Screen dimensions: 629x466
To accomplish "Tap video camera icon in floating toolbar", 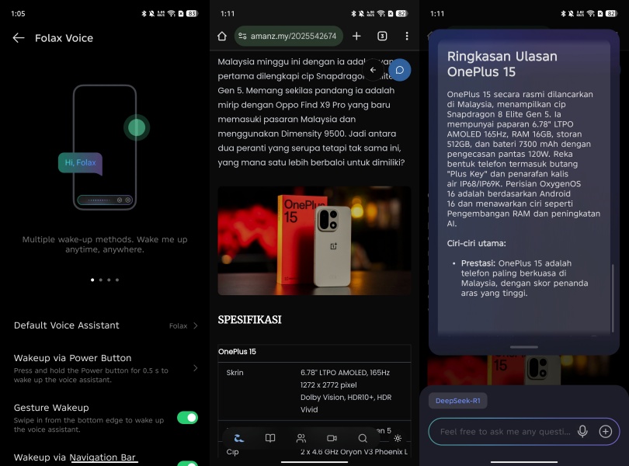I will pyautogui.click(x=332, y=438).
